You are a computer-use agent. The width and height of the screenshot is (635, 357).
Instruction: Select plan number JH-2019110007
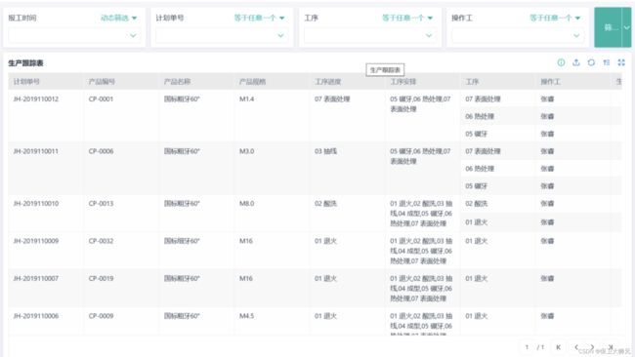point(35,279)
